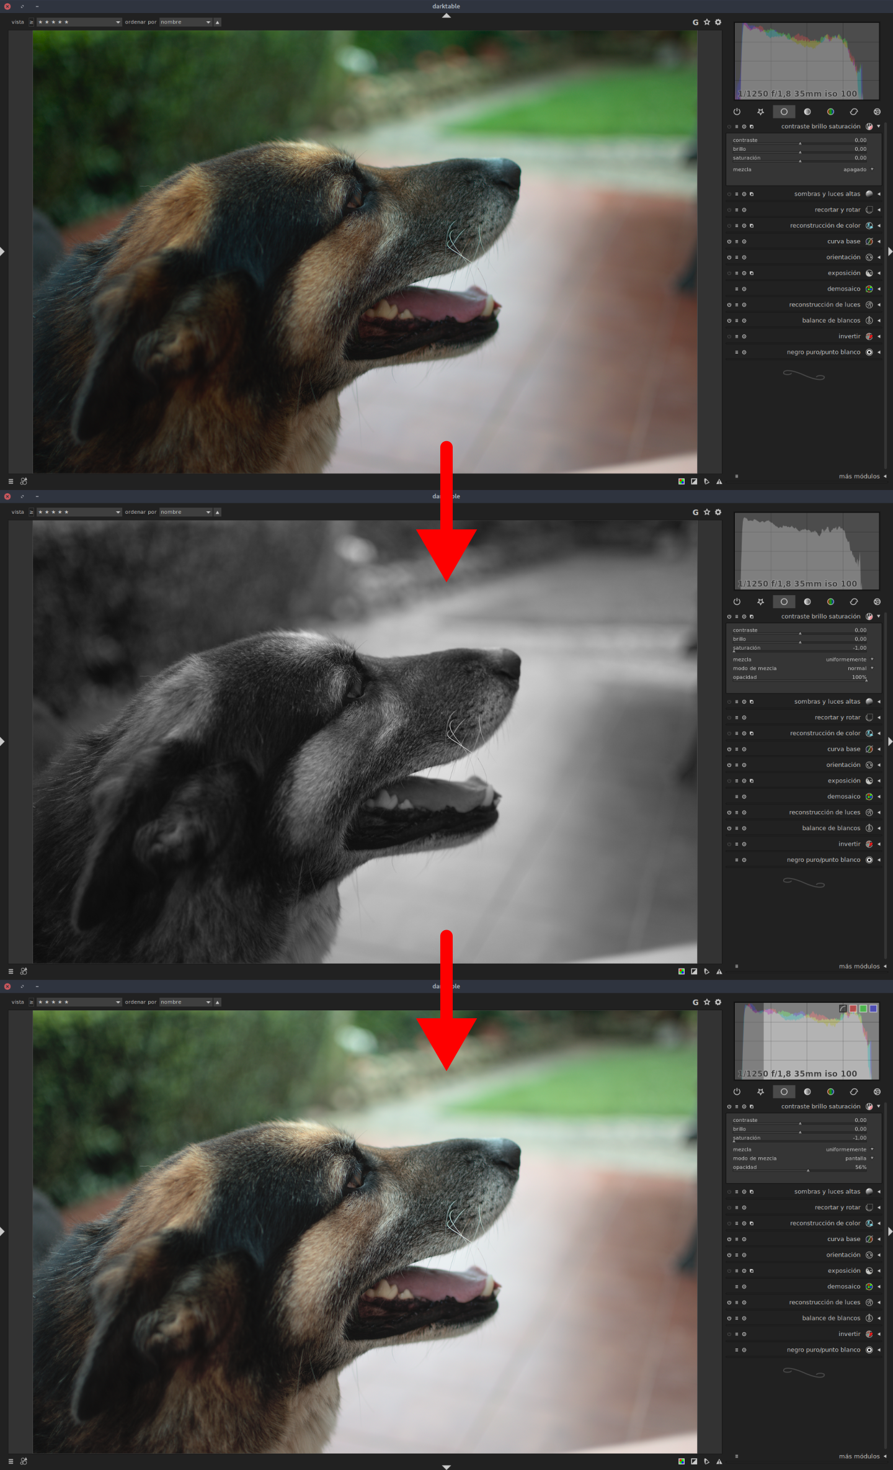Toggle raw overexposed play icon in top window
Image resolution: width=893 pixels, height=1470 pixels.
pos(706,482)
